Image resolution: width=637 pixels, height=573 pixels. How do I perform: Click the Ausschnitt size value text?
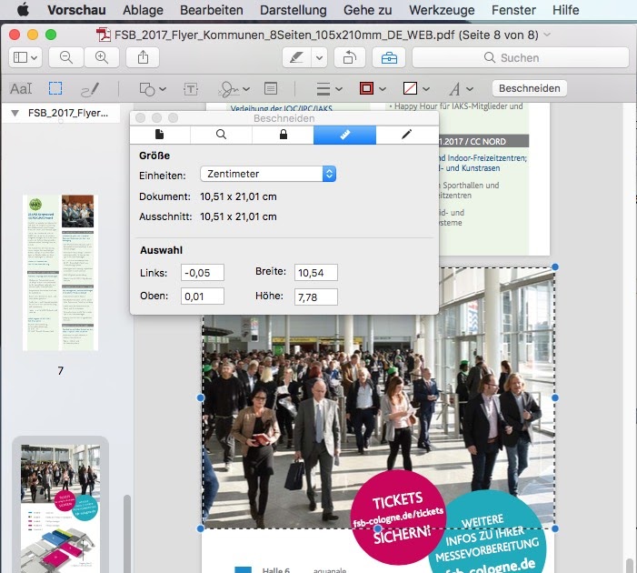(238, 216)
